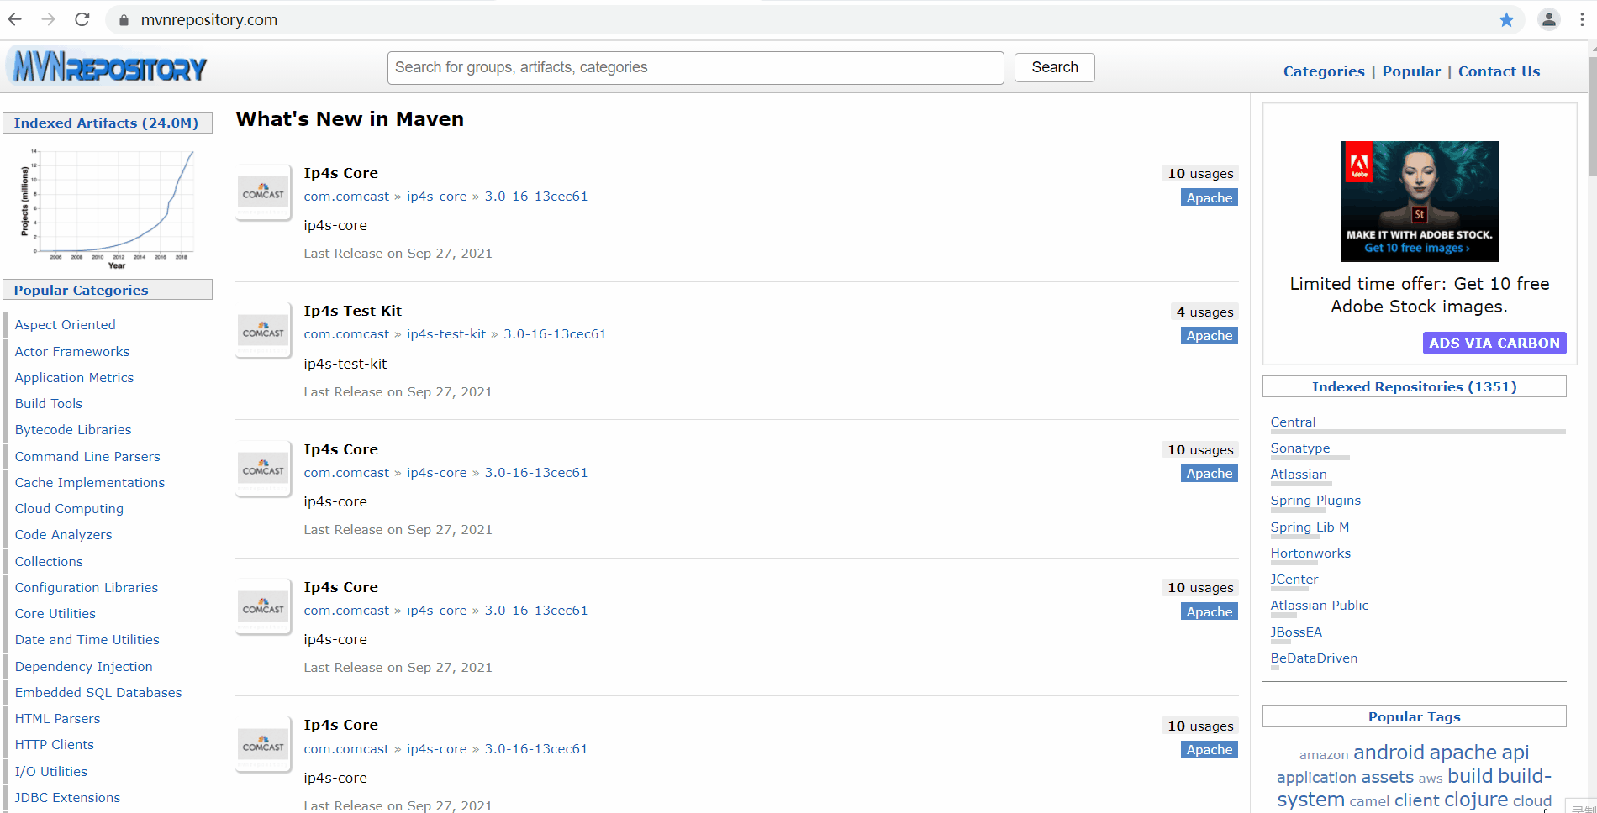Open Popular Tags heading
This screenshot has width=1597, height=813.
click(1415, 716)
